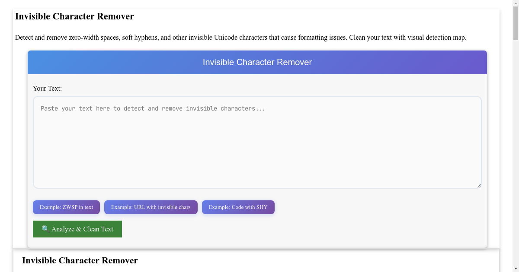The width and height of the screenshot is (519, 272).
Task: Click the scrollbar up arrow
Action: click(515, 3)
